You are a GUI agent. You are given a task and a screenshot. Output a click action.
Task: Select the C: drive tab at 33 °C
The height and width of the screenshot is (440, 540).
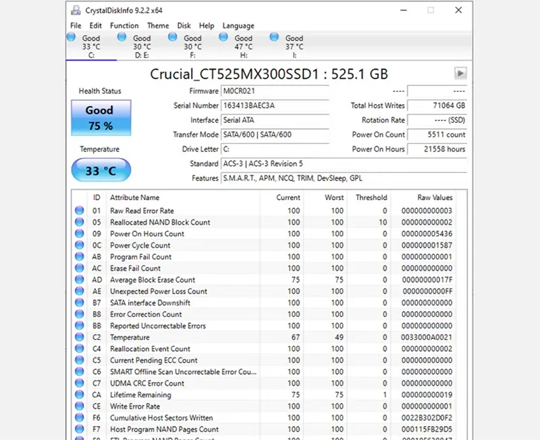pyautogui.click(x=91, y=46)
